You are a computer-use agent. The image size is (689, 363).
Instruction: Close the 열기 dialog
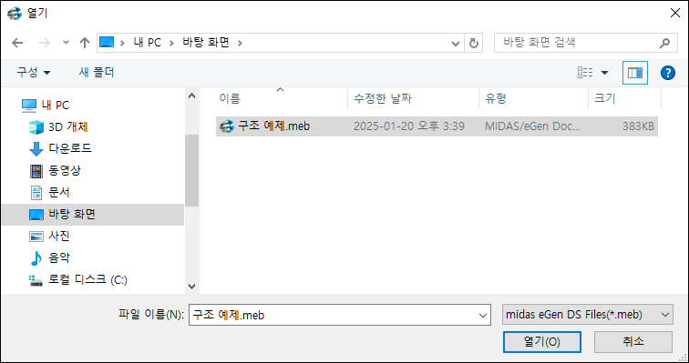tap(675, 13)
